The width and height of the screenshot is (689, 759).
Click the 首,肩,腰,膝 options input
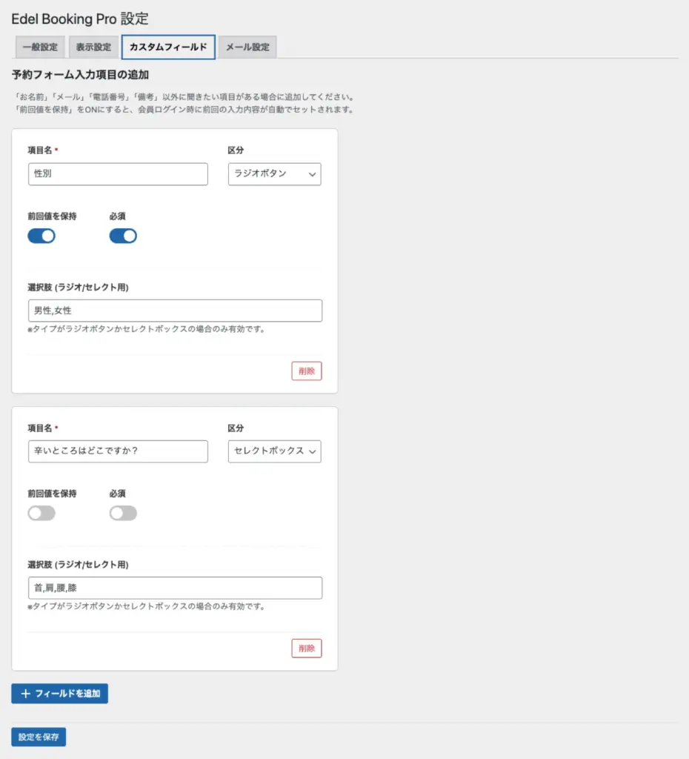175,588
